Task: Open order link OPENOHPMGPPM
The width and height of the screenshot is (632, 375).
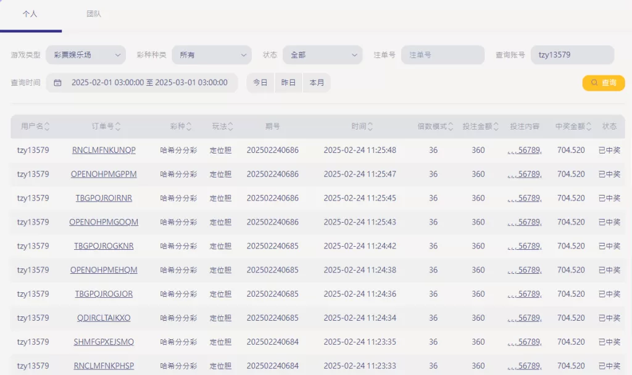Action: click(x=104, y=175)
